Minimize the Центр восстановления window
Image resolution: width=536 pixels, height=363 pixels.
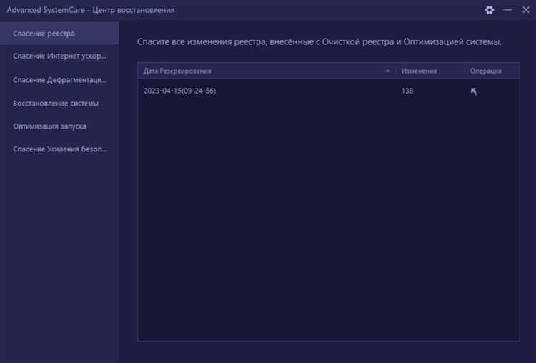[x=507, y=10]
